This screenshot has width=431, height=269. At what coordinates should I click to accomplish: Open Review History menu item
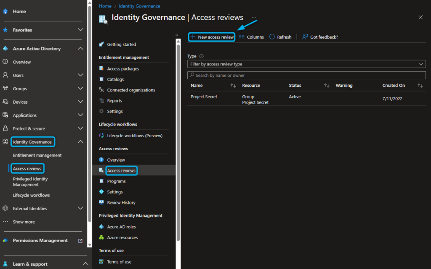[x=121, y=203]
